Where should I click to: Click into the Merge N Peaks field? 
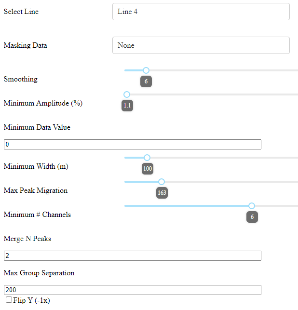[132, 256]
